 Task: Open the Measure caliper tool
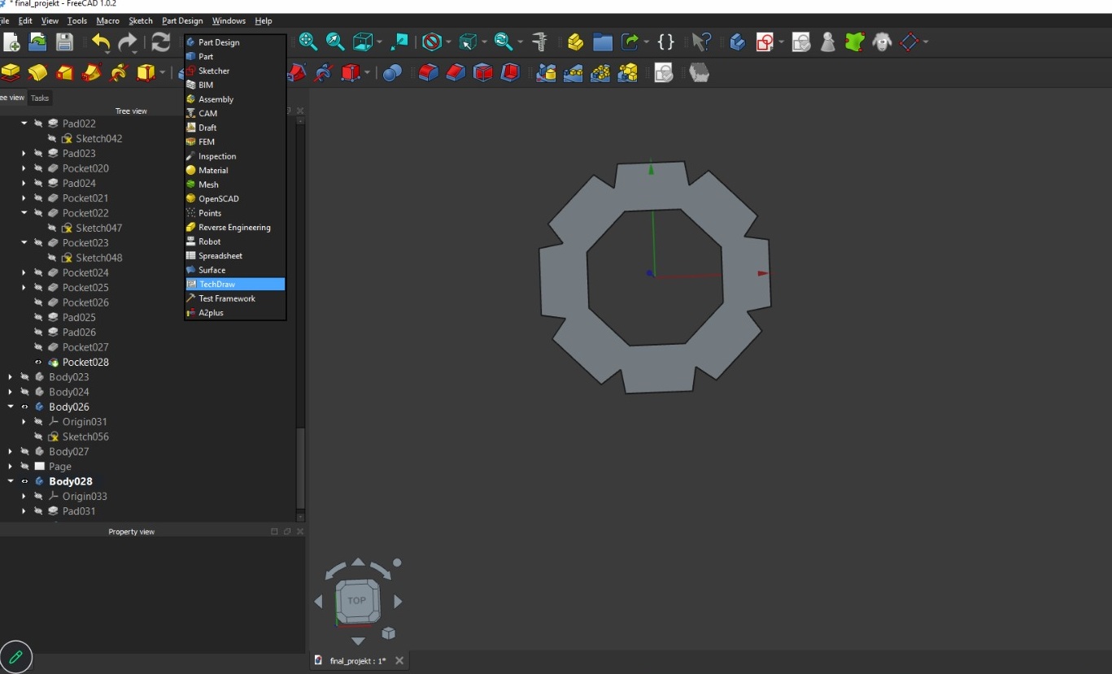pos(539,41)
